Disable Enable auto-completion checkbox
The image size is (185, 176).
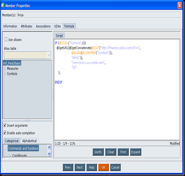tap(5, 133)
